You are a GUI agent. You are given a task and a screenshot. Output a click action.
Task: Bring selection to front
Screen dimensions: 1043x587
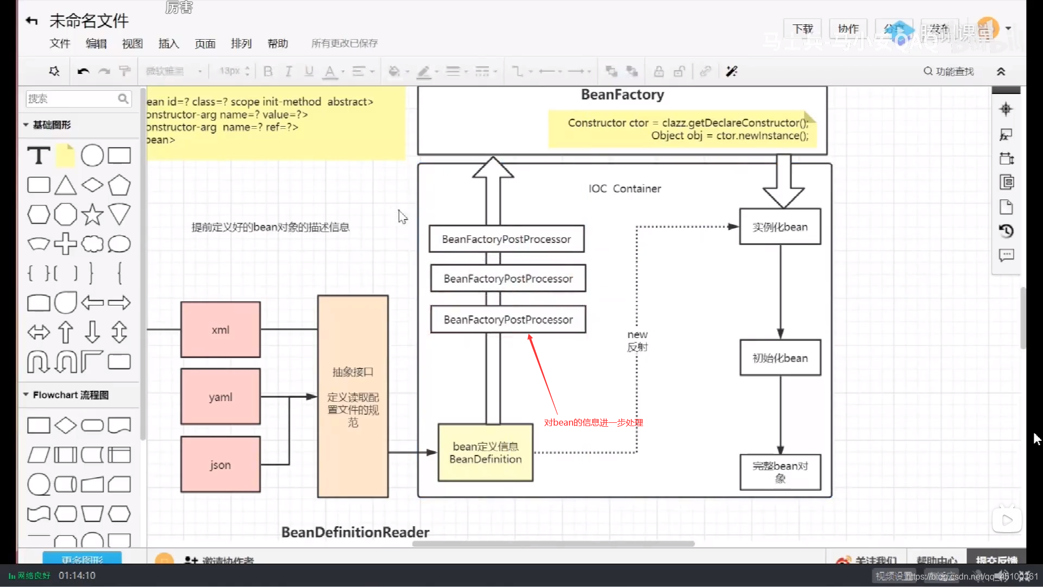coord(612,71)
